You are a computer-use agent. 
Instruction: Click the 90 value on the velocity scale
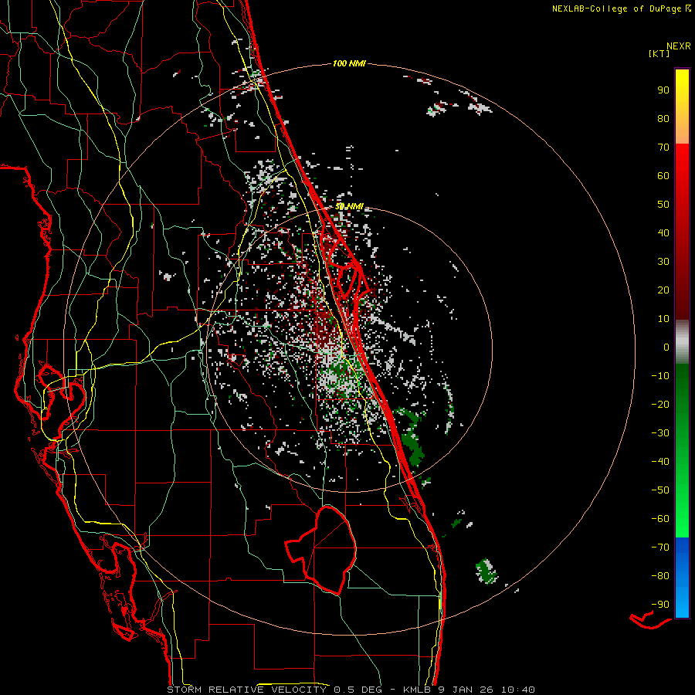[x=663, y=90]
